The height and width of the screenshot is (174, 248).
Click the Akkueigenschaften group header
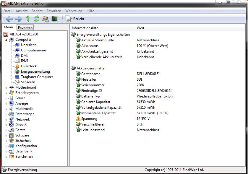click(x=91, y=68)
